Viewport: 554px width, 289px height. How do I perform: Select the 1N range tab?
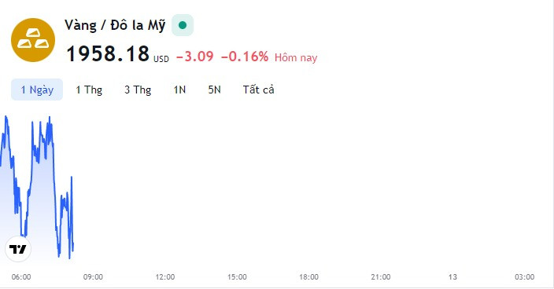point(179,90)
